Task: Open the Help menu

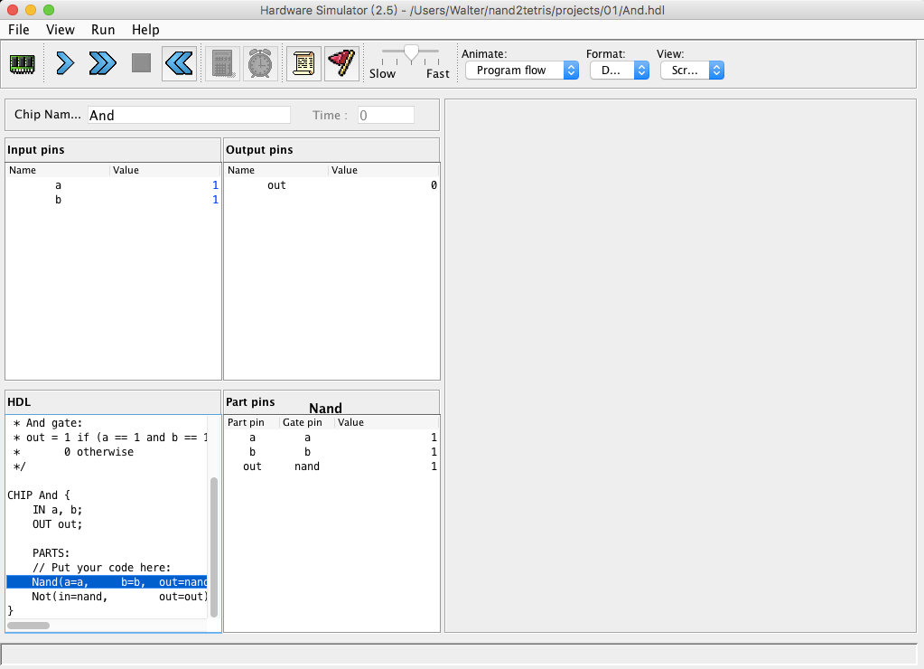Action: [x=145, y=30]
